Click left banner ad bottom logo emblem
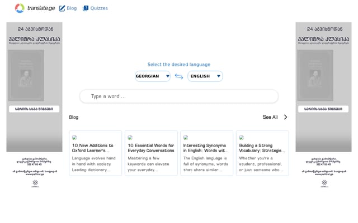The height and width of the screenshot is (223, 358). [35, 183]
